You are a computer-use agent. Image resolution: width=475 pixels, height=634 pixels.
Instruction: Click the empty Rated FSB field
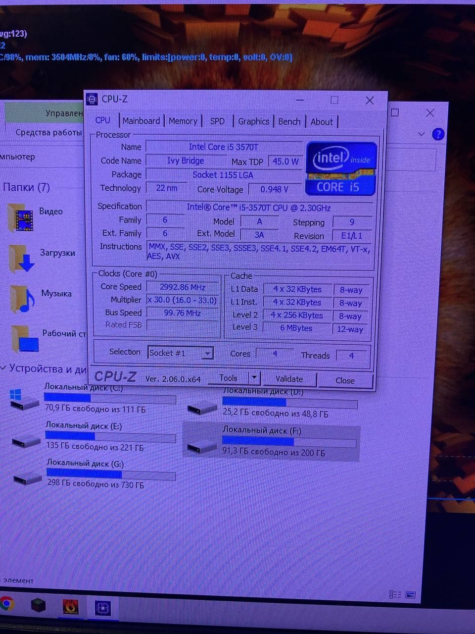[x=182, y=325]
